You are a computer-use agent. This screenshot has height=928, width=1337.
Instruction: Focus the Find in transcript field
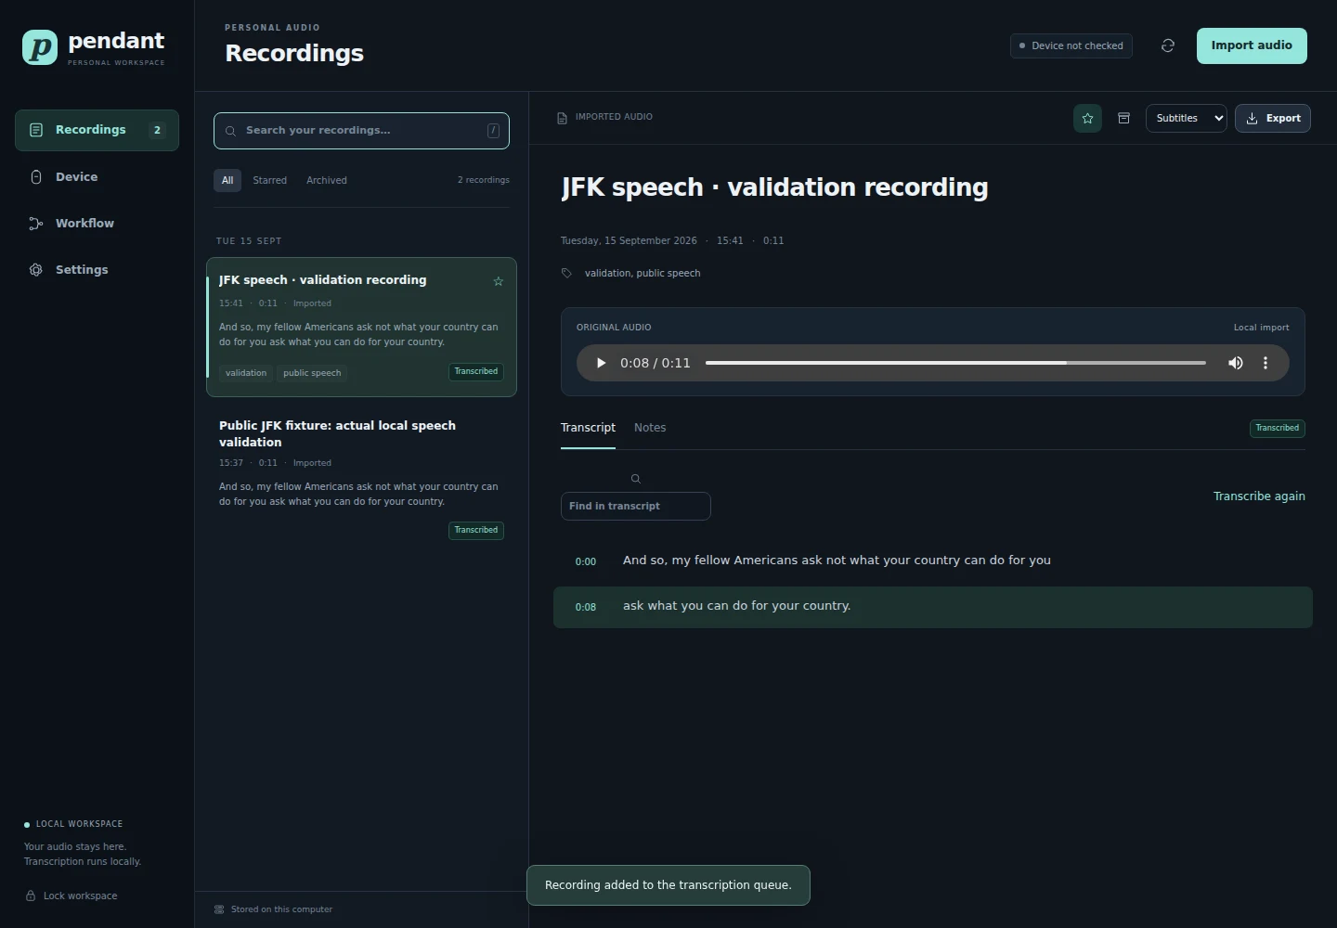pos(636,506)
